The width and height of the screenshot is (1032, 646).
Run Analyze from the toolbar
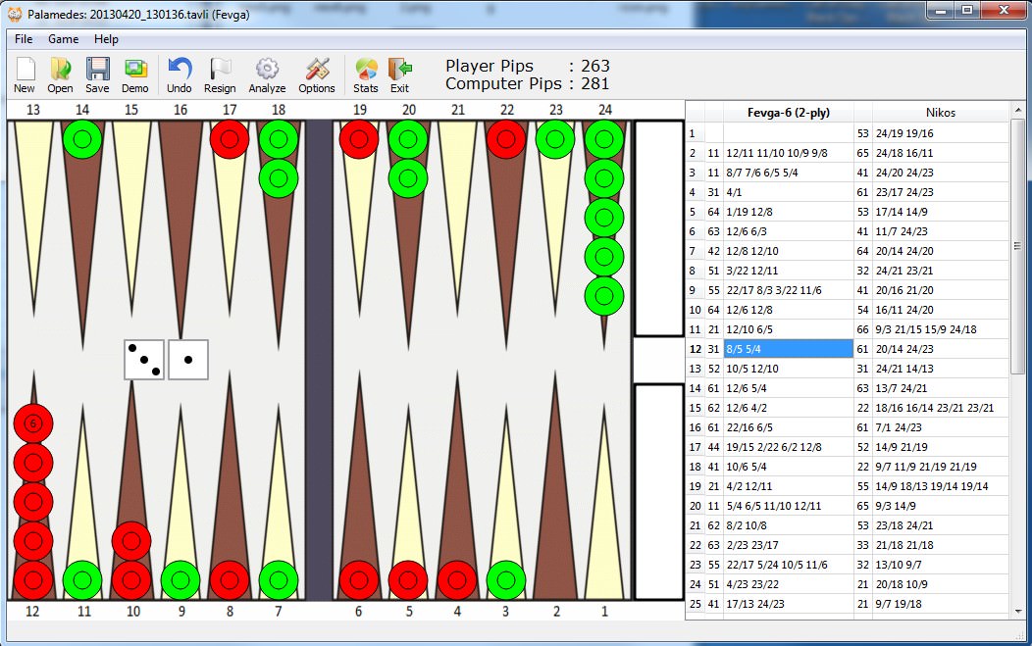click(x=267, y=75)
